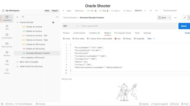Switch to the Headers tab
Image resolution: width=190 pixels, height=106 pixels.
pyautogui.click(x=94, y=33)
